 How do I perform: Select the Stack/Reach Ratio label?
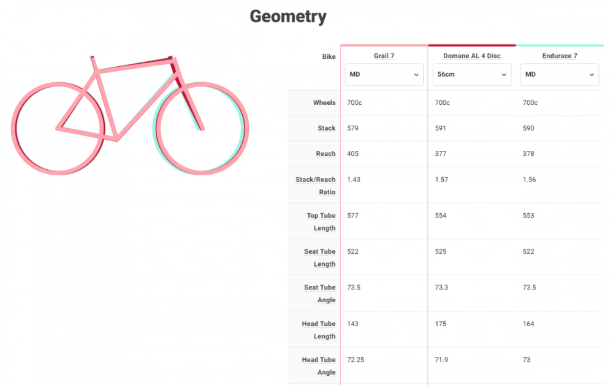316,186
